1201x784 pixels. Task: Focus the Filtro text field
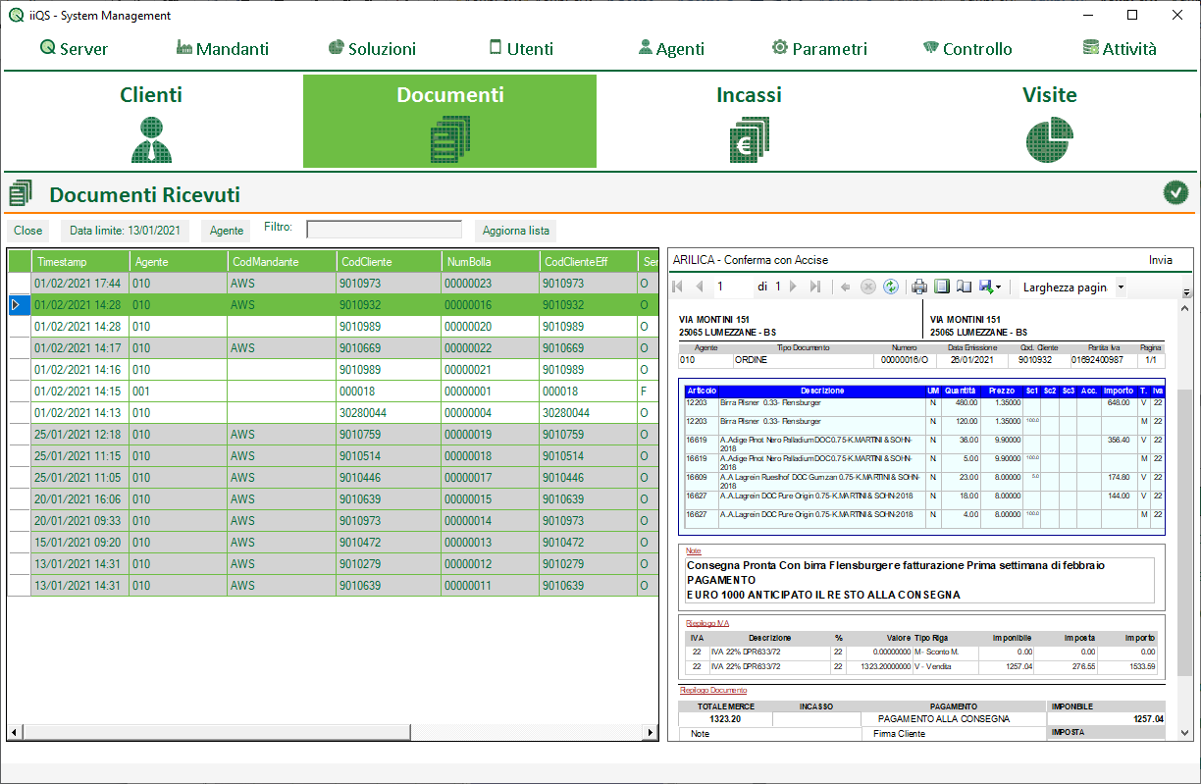coord(384,230)
